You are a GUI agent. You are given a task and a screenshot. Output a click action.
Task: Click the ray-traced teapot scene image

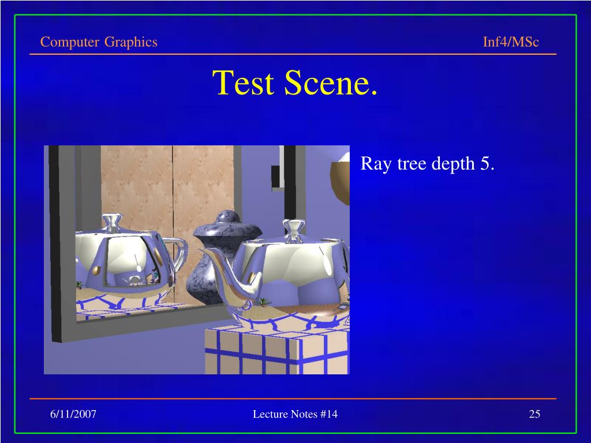[x=197, y=260]
